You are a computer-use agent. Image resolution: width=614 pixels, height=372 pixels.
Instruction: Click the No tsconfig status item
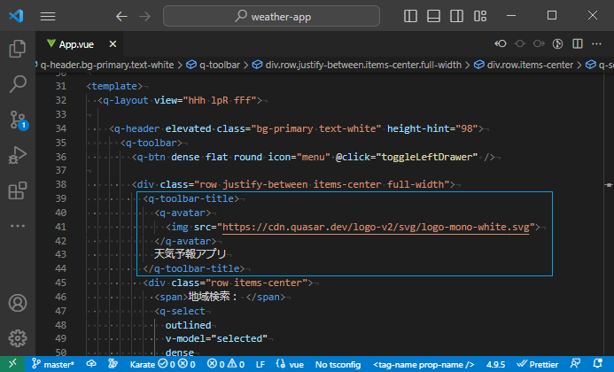tap(338, 364)
